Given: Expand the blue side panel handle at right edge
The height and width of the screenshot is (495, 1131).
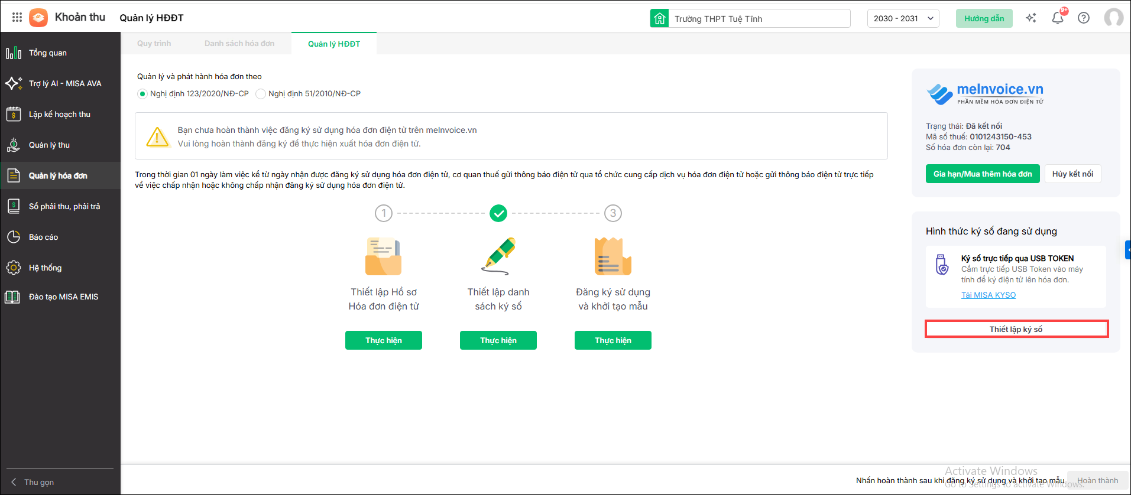Looking at the screenshot, I should 1127,250.
